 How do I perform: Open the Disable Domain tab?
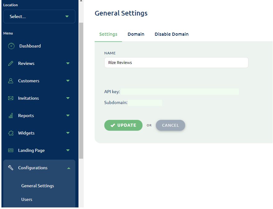[x=171, y=34]
